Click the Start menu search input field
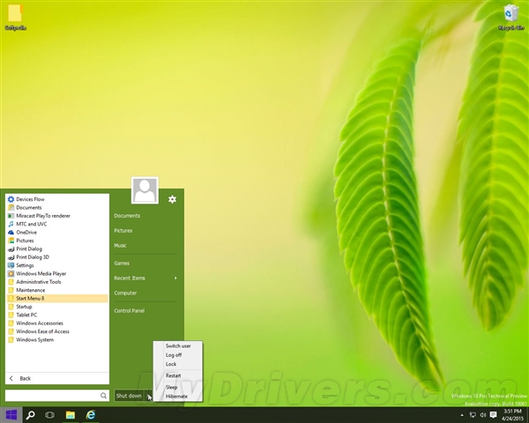This screenshot has width=529, height=423. point(57,396)
